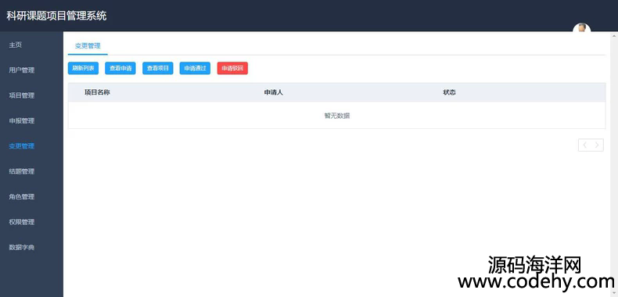
Task: Reject with red 申请驳回 button
Action: pyautogui.click(x=232, y=68)
